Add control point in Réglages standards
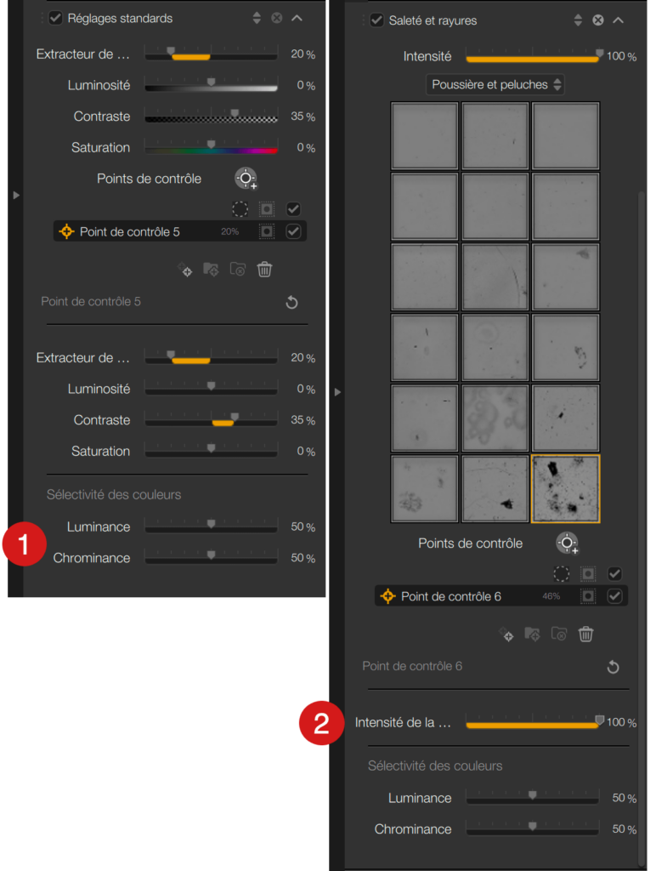 click(x=246, y=179)
